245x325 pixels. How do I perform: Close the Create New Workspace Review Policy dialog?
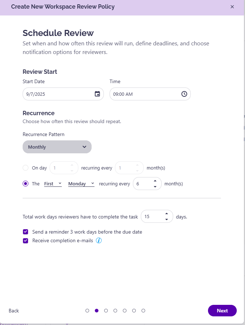coord(232,7)
